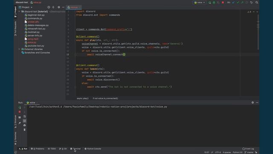273x154 pixels.
Task: Stop the program with the red toolbar square
Action: 223,3
